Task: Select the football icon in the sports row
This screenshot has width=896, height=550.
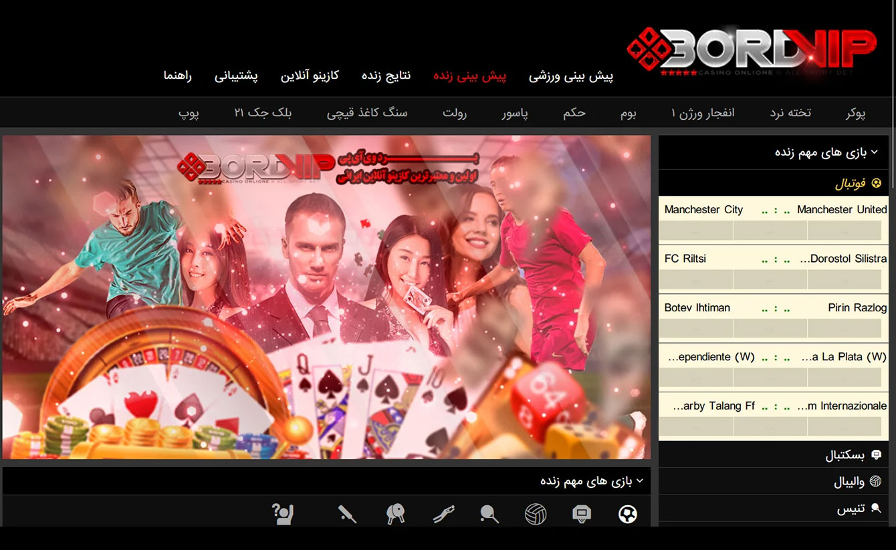Action: click(627, 514)
